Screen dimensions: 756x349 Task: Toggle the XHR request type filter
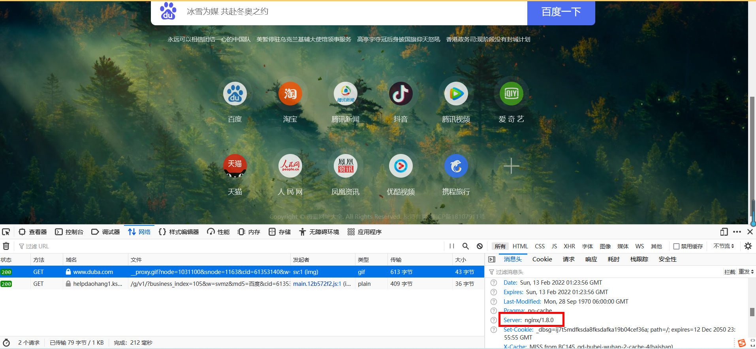tap(569, 246)
